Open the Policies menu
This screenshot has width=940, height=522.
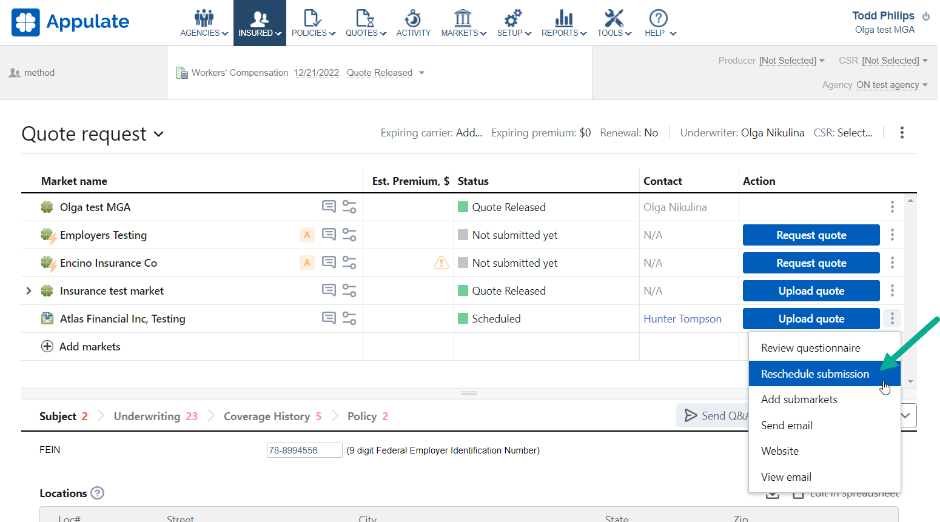tap(313, 23)
